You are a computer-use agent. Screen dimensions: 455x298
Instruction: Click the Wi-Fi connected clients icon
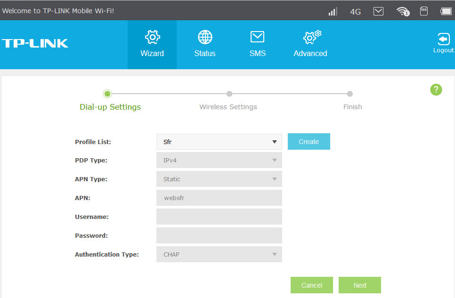tap(403, 11)
